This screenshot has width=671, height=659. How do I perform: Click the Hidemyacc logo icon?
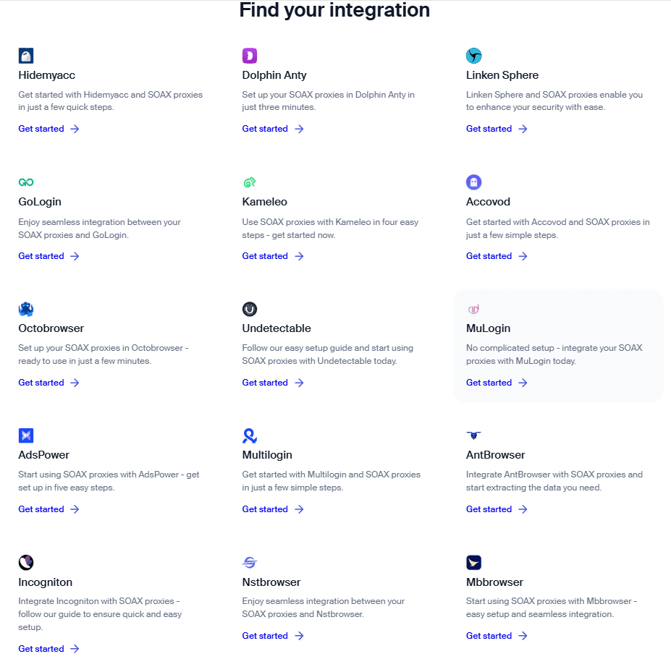tap(25, 56)
